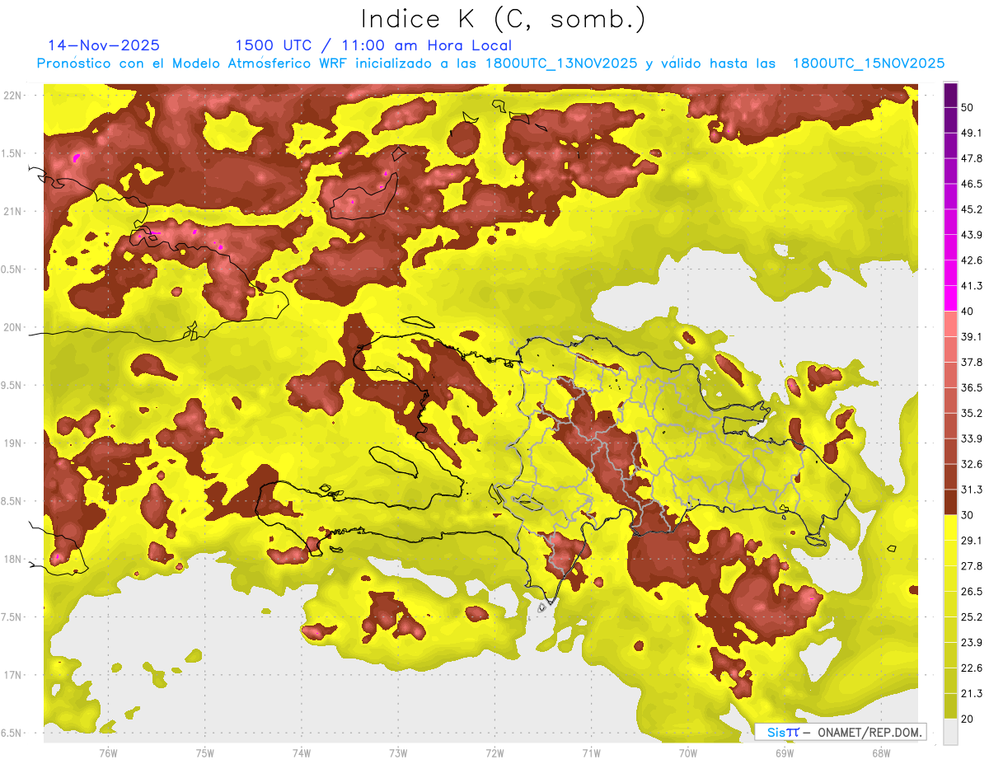Click the '75W' longitude label
The height and width of the screenshot is (764, 989).
[205, 752]
